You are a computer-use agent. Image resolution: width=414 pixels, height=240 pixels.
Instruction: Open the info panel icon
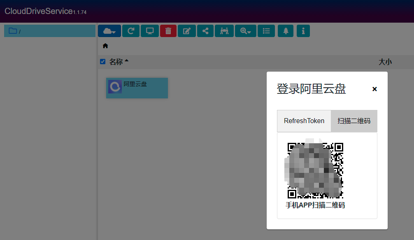click(303, 31)
